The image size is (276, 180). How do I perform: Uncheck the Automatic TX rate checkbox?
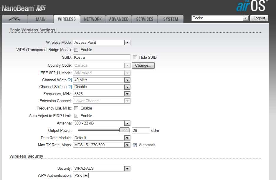pos(135,145)
